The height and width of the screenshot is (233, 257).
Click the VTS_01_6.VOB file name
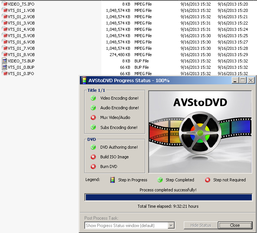[x=21, y=42]
